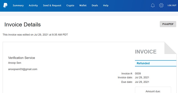Click the name Anoop Sen
Viewport: 178px width, 93px height.
(15, 63)
